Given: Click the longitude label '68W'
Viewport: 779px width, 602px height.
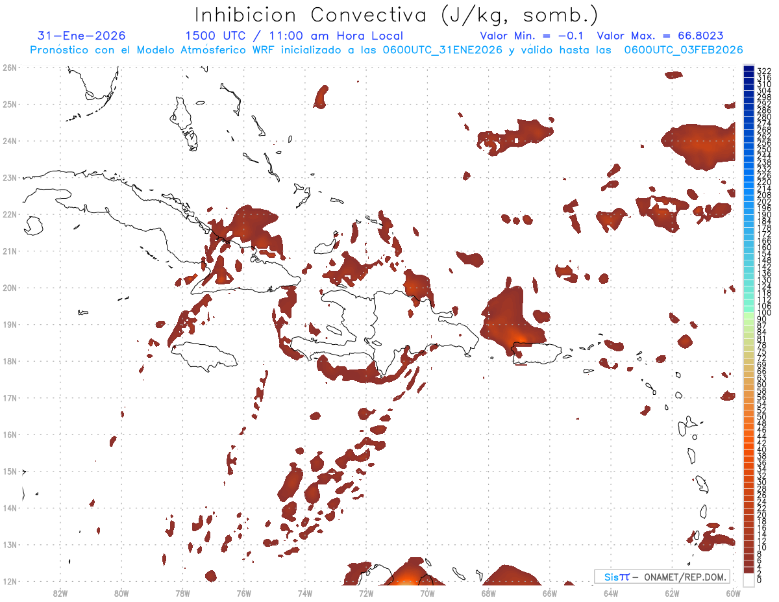Looking at the screenshot, I should (488, 593).
